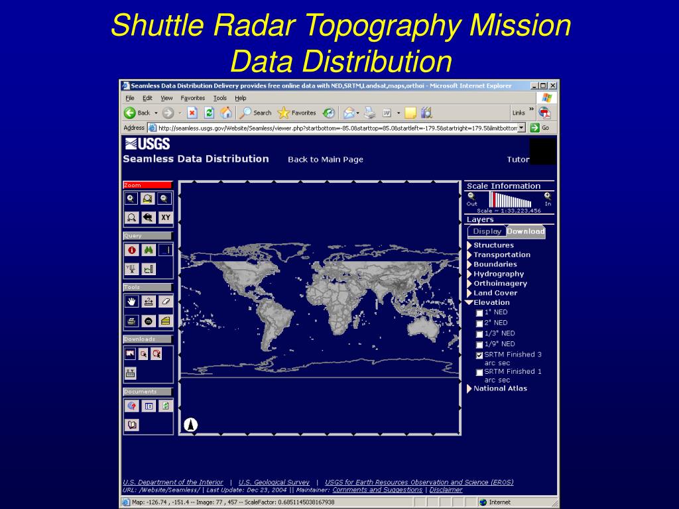Click the browser Print icon
The image size is (679, 509).
tap(369, 113)
